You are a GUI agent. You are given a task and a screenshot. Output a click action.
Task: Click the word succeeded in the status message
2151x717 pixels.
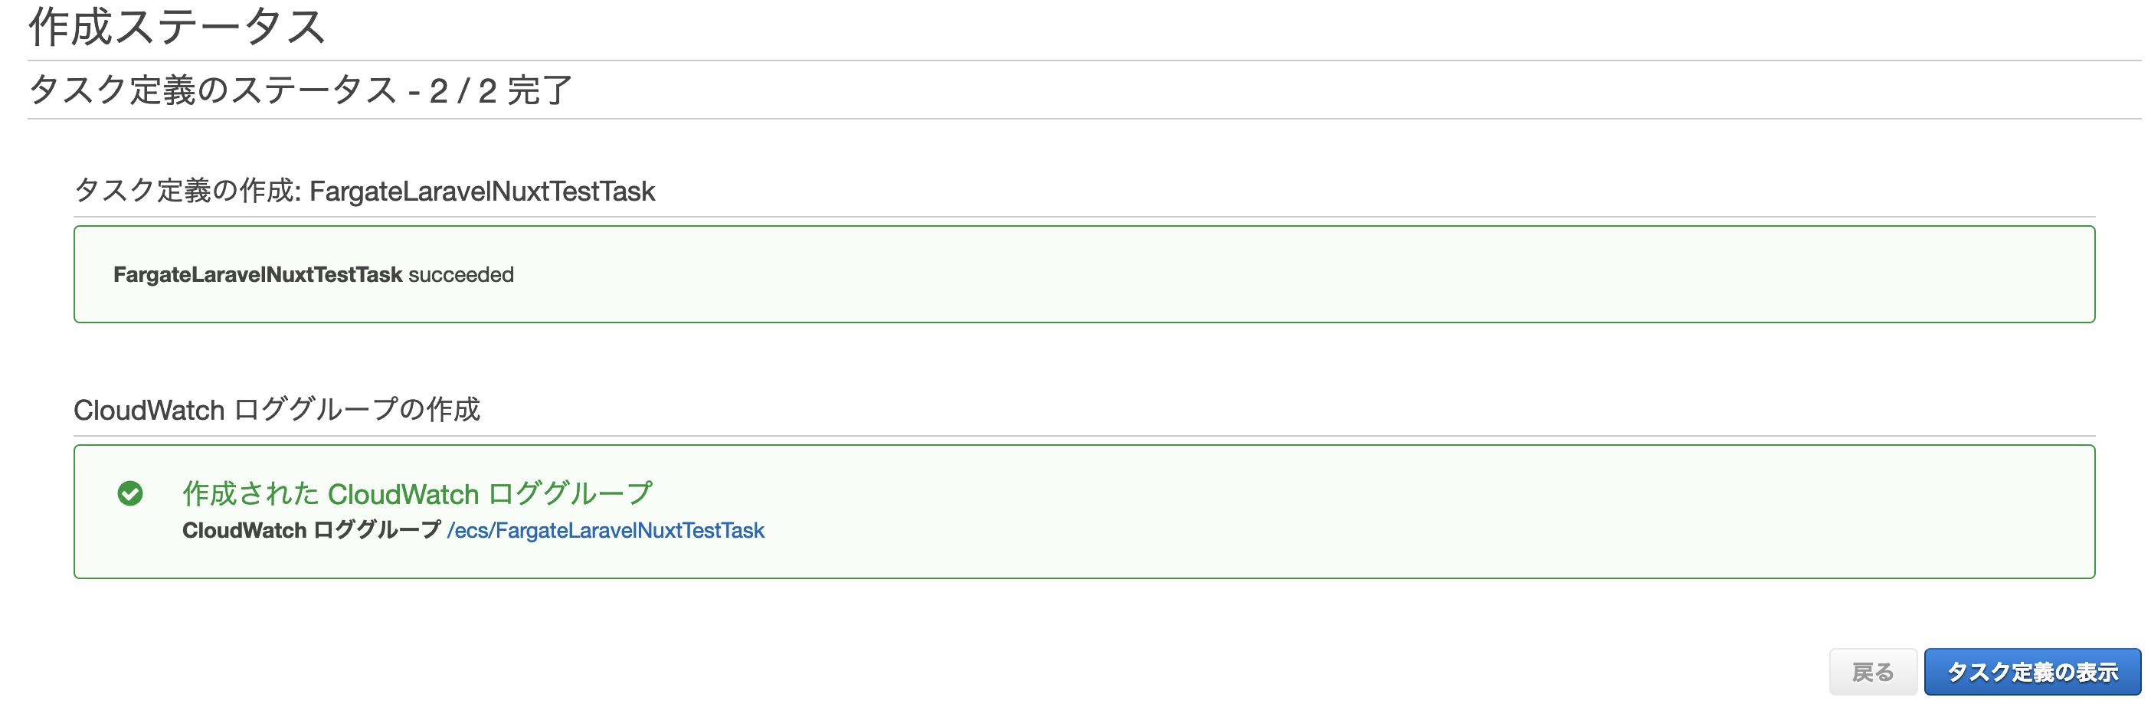click(461, 274)
